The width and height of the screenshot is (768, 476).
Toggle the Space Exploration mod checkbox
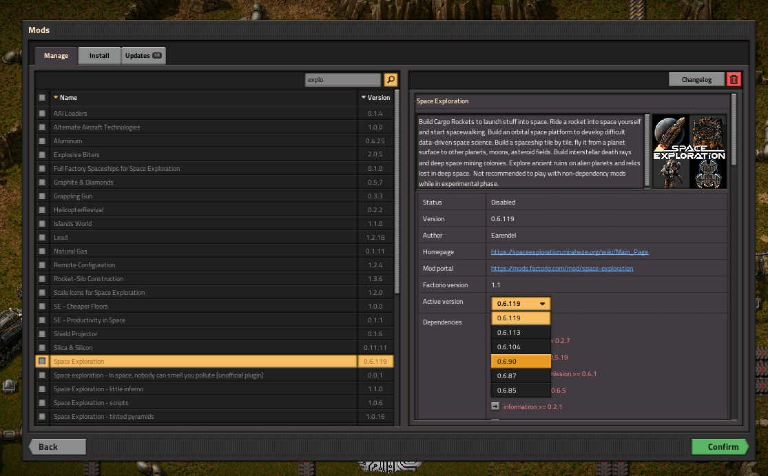click(x=42, y=361)
